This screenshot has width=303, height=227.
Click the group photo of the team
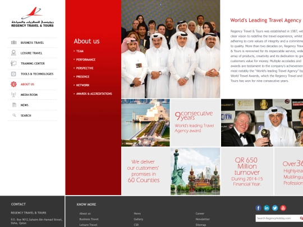click(171, 49)
